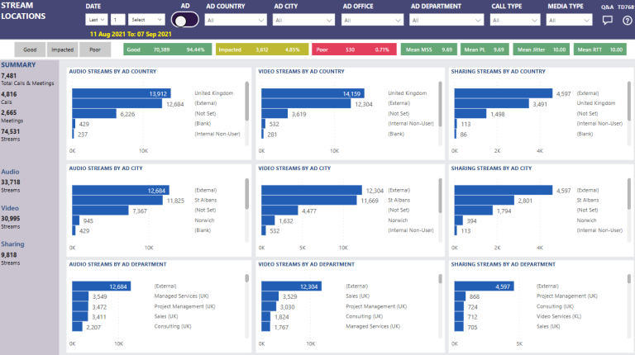
Task: Select Video in the summary panel
Action: [x=10, y=208]
